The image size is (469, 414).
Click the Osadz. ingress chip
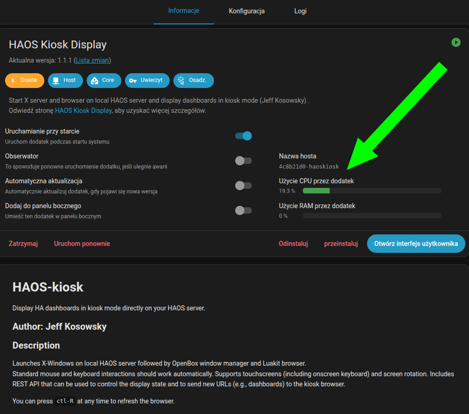[193, 81]
